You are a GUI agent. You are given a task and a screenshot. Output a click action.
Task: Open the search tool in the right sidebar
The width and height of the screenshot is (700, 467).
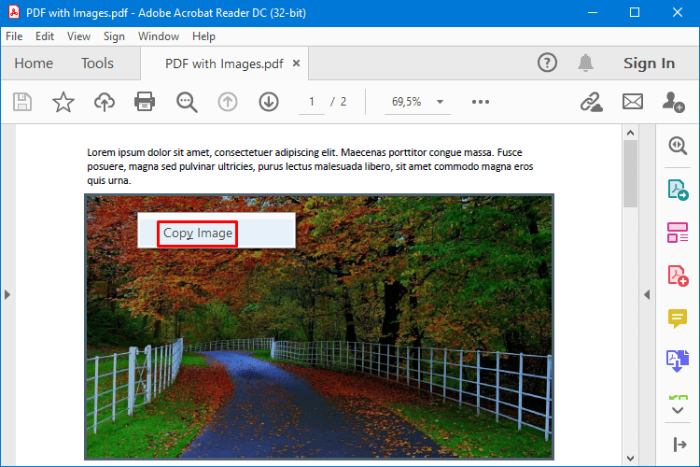[x=678, y=146]
